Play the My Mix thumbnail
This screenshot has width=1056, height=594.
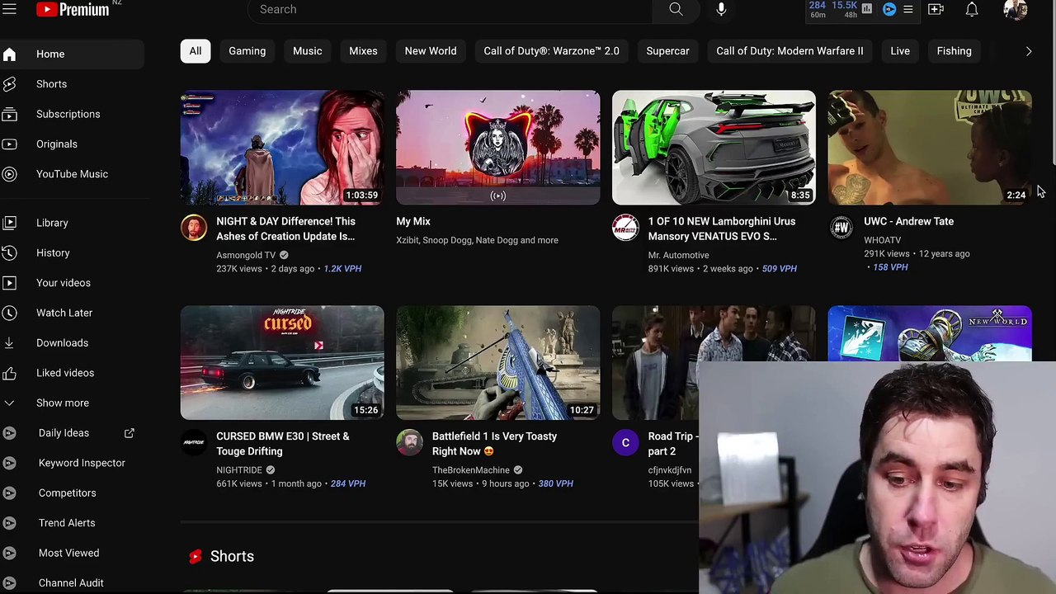498,148
